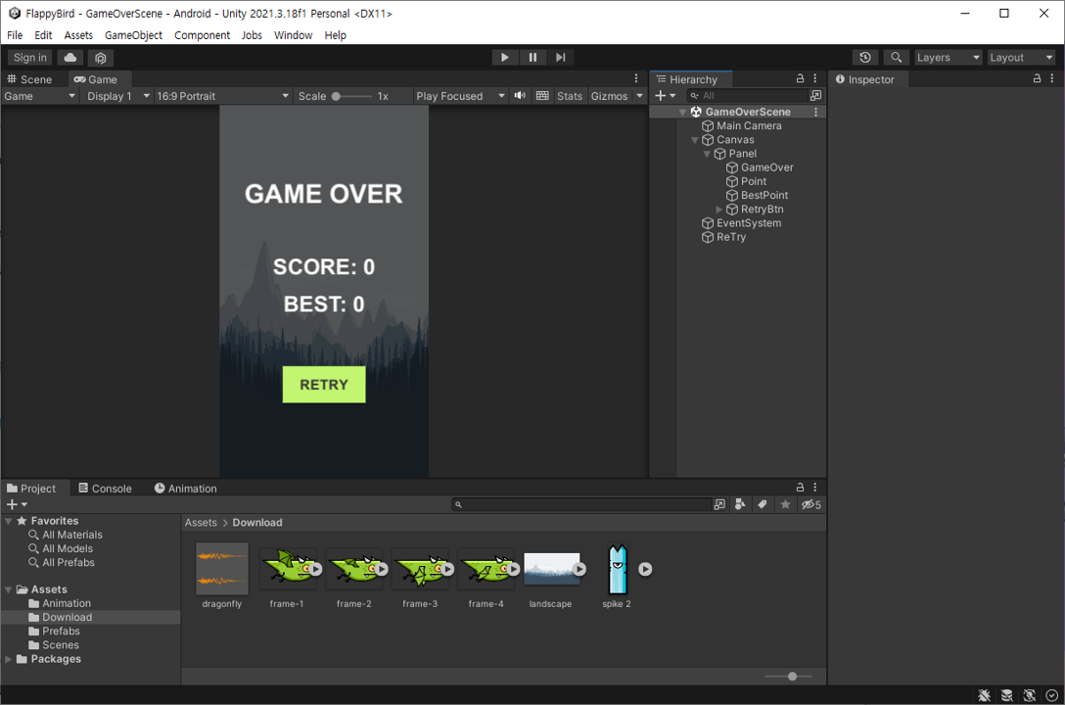Expand spike 2 asset sub-sprites arrow
This screenshot has width=1065, height=705.
coord(645,569)
